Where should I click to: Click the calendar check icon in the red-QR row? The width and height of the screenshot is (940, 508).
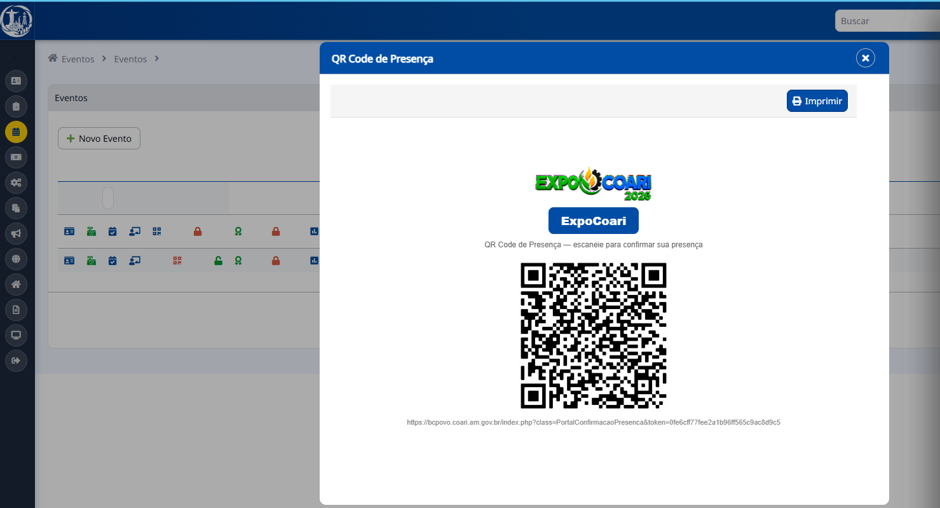112,260
